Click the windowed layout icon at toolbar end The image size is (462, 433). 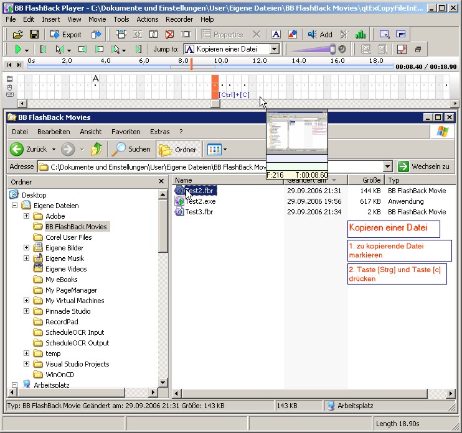click(401, 34)
